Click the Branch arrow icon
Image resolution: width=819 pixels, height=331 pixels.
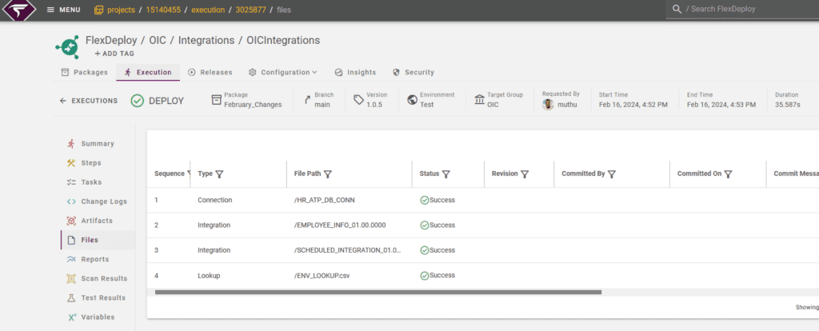[x=308, y=100]
